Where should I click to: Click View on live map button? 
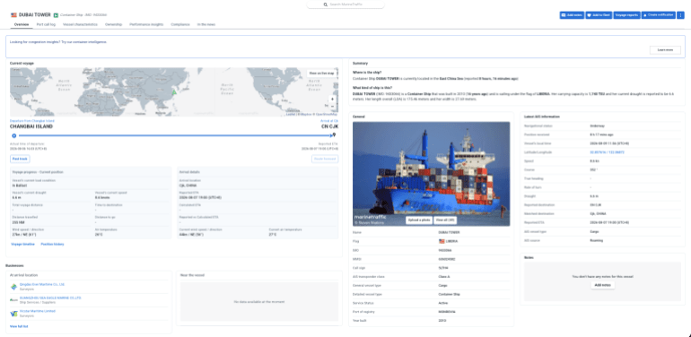pyautogui.click(x=321, y=73)
